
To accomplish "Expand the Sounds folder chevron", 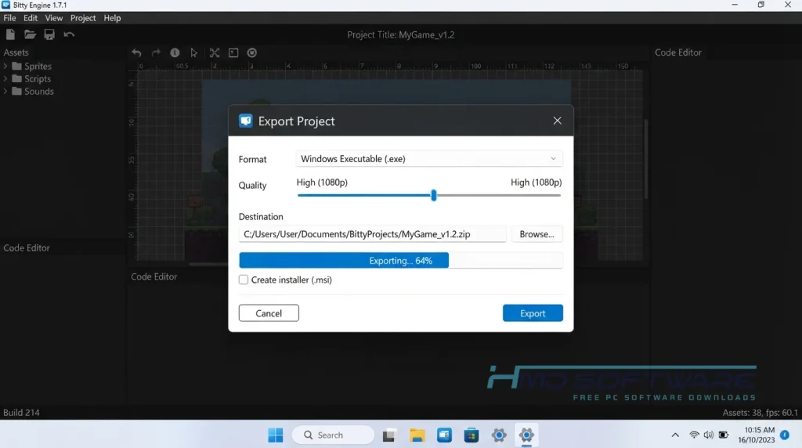I will (5, 92).
